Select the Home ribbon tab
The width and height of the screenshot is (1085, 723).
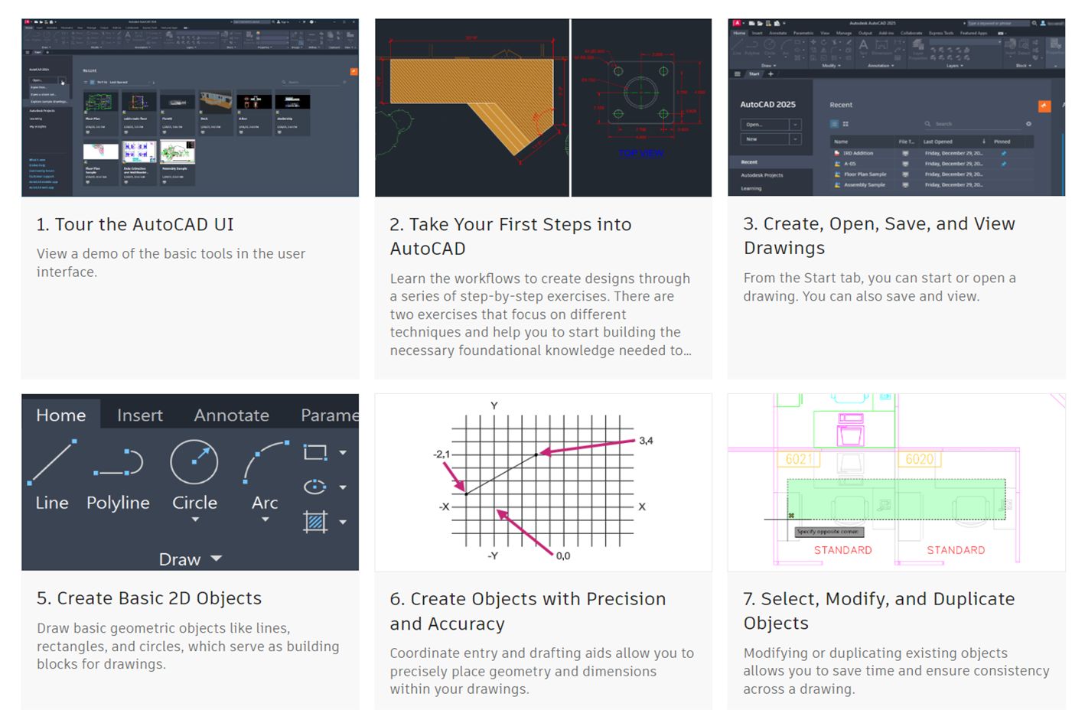click(x=60, y=415)
